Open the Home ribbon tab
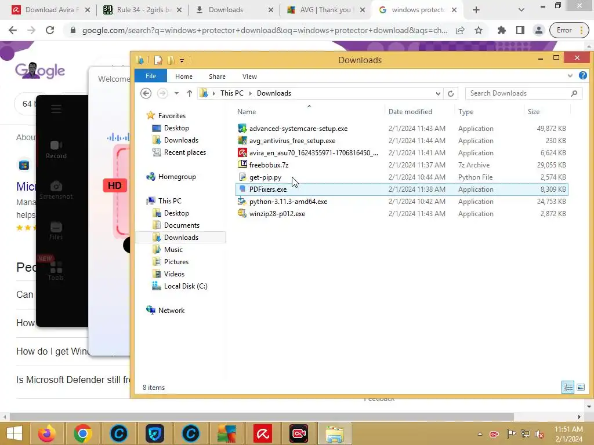The image size is (594, 445). (184, 76)
